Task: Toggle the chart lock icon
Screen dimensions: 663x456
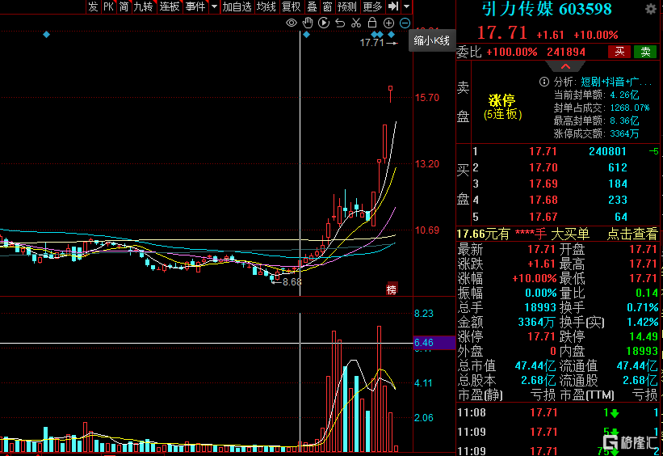Action: click(x=372, y=23)
